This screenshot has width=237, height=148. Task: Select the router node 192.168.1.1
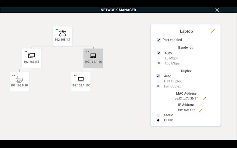[63, 36]
